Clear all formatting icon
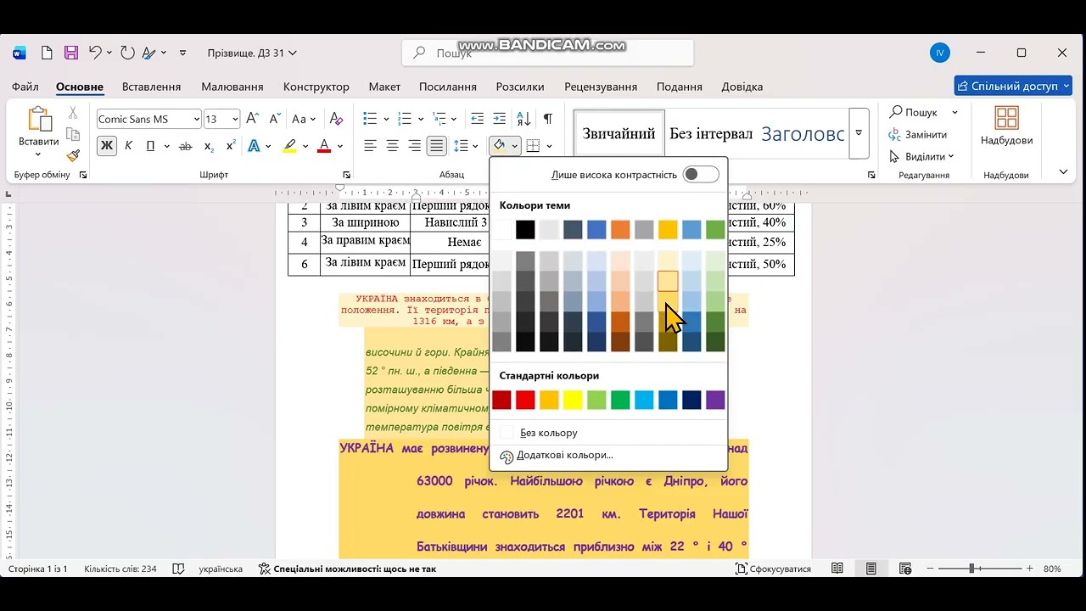This screenshot has width=1086, height=611. [x=336, y=119]
